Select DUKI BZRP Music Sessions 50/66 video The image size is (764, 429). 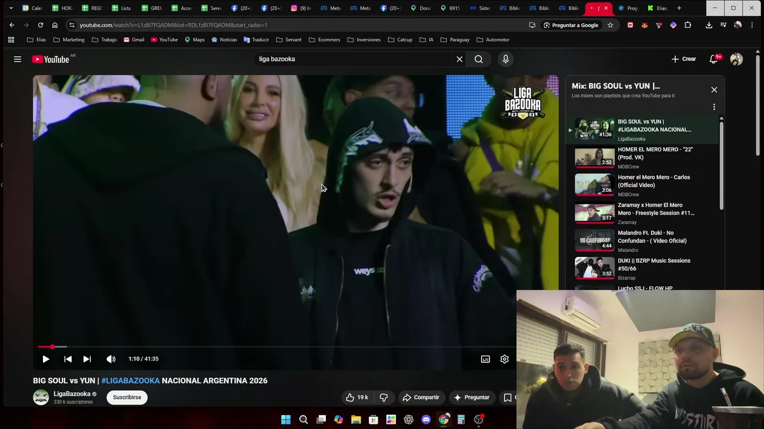[643, 269]
